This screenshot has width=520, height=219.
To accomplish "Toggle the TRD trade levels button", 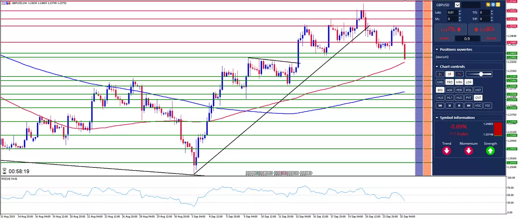I will (450, 82).
